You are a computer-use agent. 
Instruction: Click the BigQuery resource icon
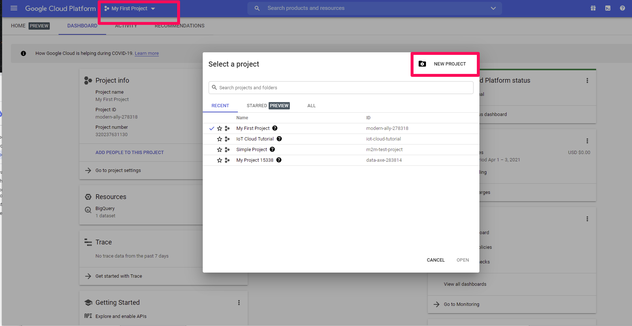pos(88,210)
